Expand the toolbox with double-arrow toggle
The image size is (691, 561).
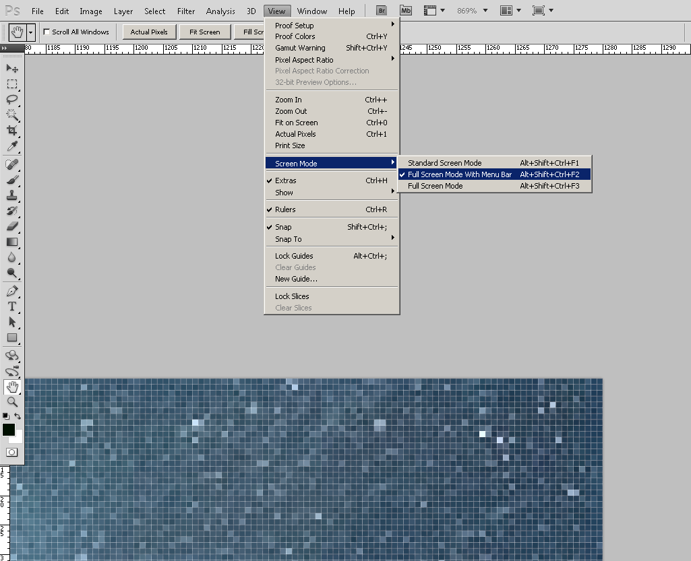coord(5,48)
